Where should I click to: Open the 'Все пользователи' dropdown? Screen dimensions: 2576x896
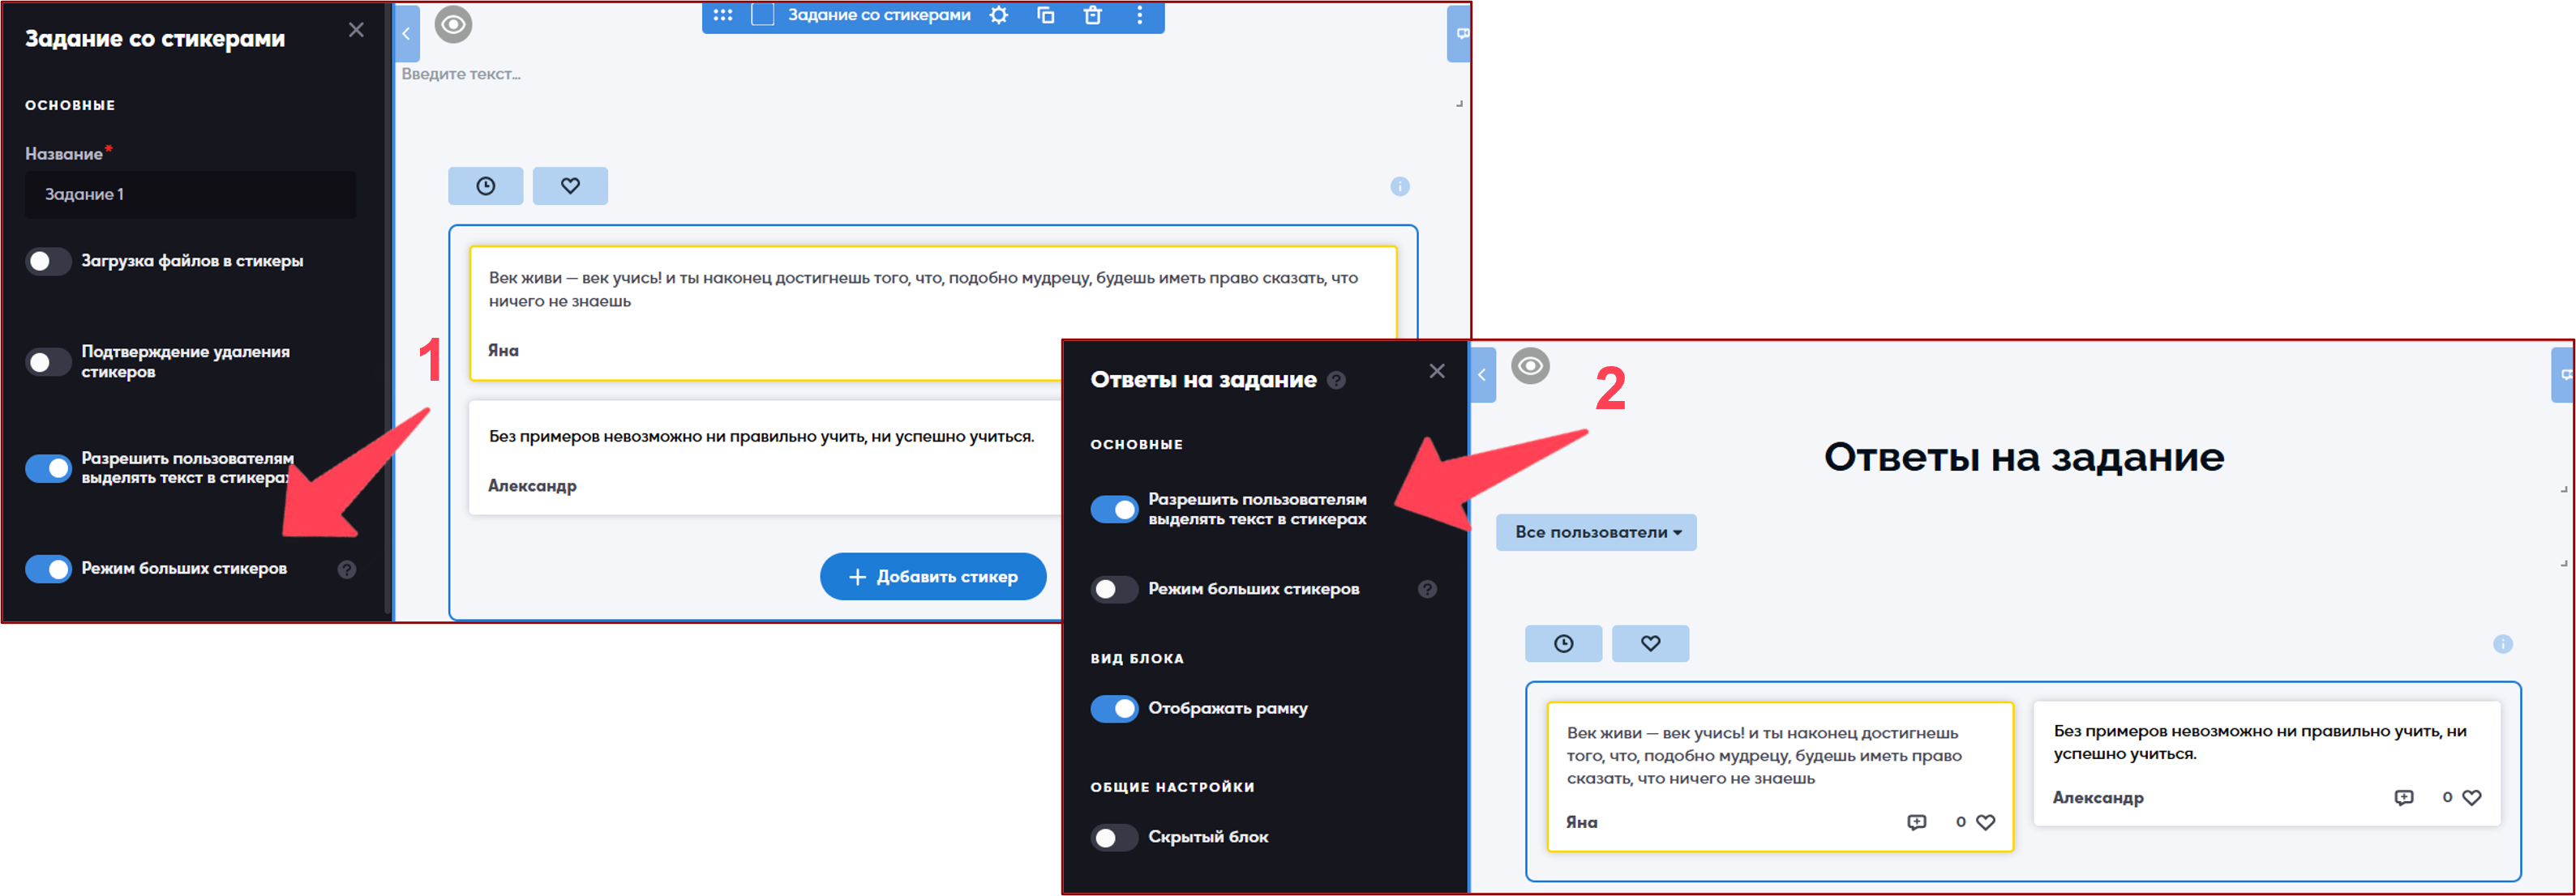click(x=1597, y=532)
